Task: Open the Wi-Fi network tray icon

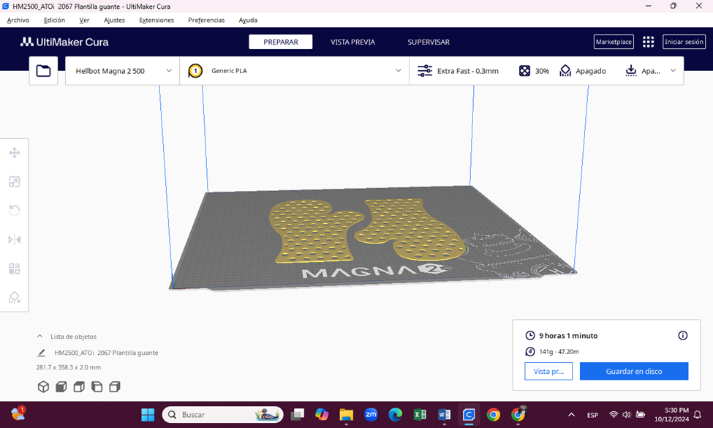Action: pos(614,415)
